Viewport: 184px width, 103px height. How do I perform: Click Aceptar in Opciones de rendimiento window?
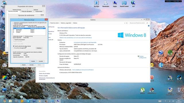point(24,65)
